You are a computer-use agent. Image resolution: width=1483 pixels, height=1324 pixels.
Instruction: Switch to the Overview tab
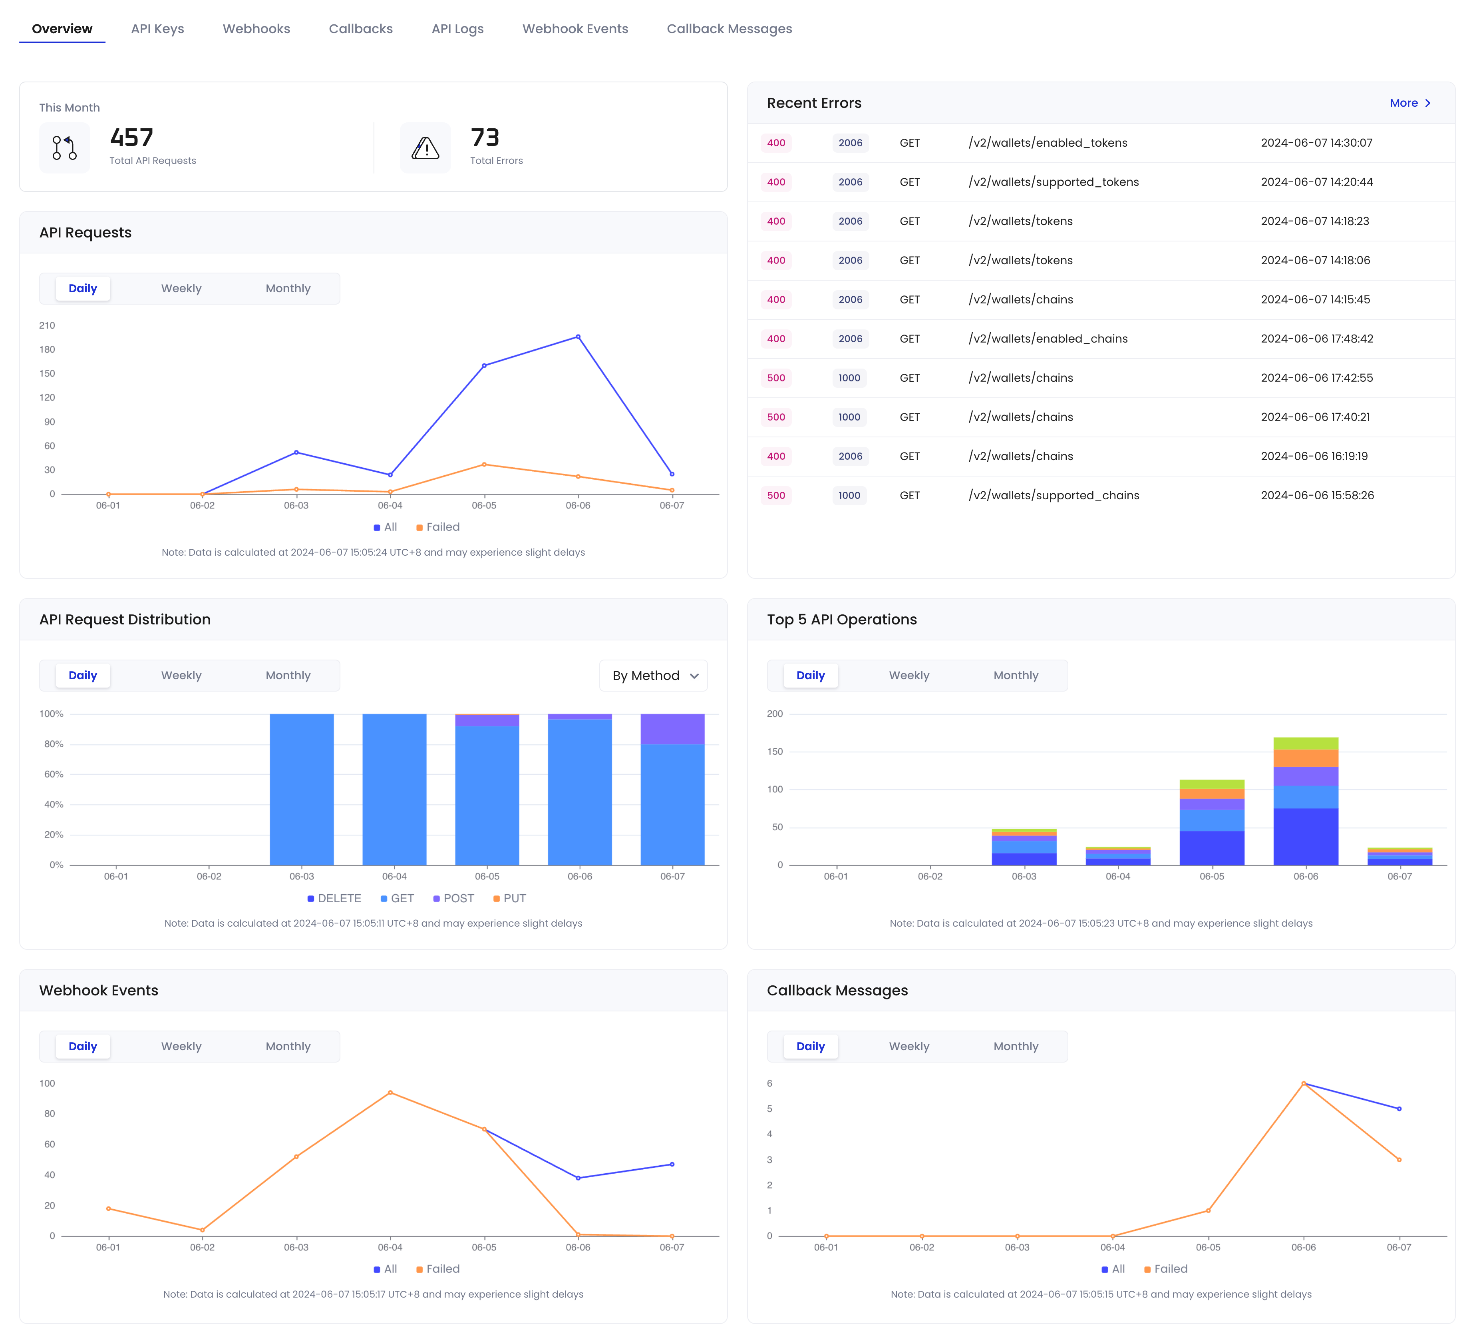pyautogui.click(x=62, y=29)
